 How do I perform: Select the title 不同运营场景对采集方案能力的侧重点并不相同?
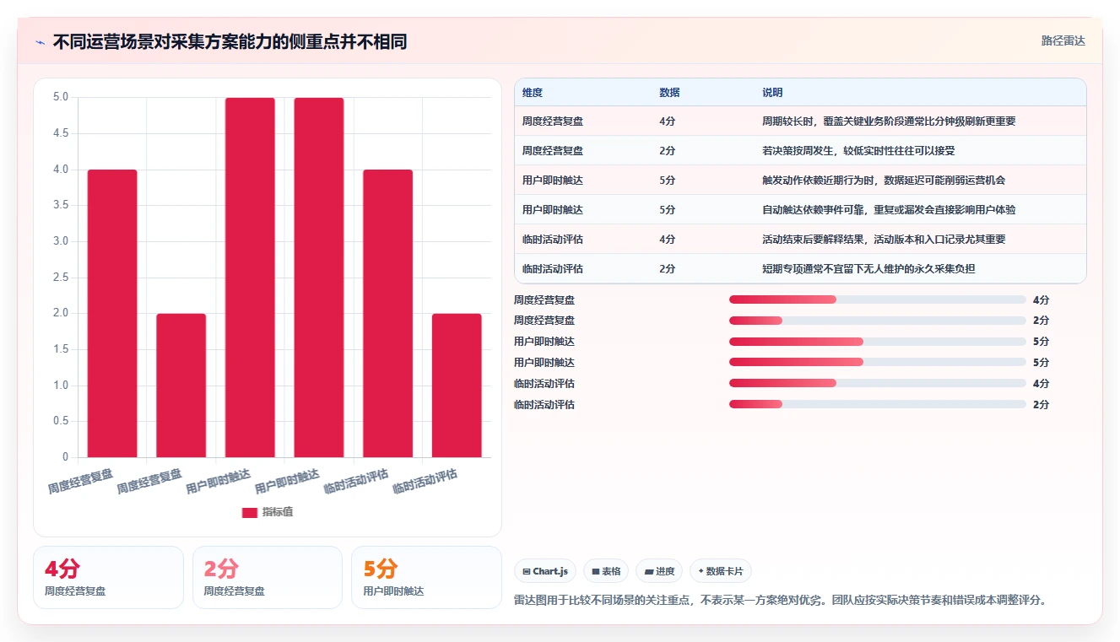click(x=230, y=41)
